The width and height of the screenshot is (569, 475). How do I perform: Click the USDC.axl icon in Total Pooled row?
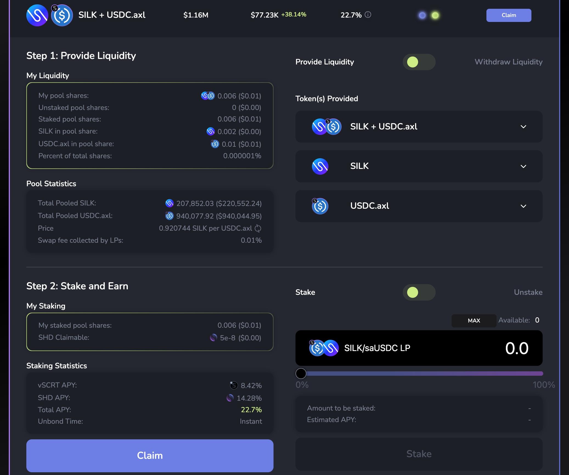(170, 216)
